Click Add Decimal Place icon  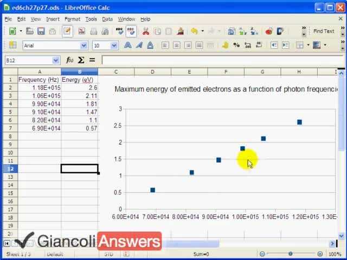pyautogui.click(x=248, y=45)
